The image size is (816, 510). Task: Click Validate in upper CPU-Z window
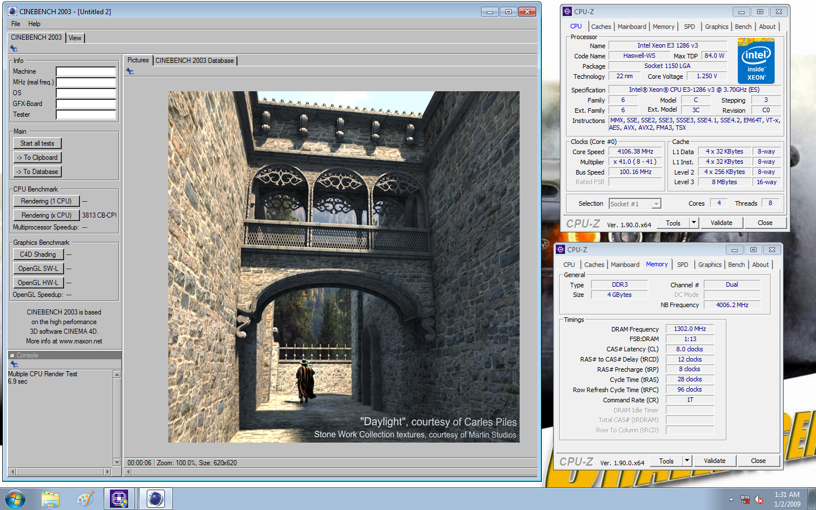pyautogui.click(x=721, y=223)
